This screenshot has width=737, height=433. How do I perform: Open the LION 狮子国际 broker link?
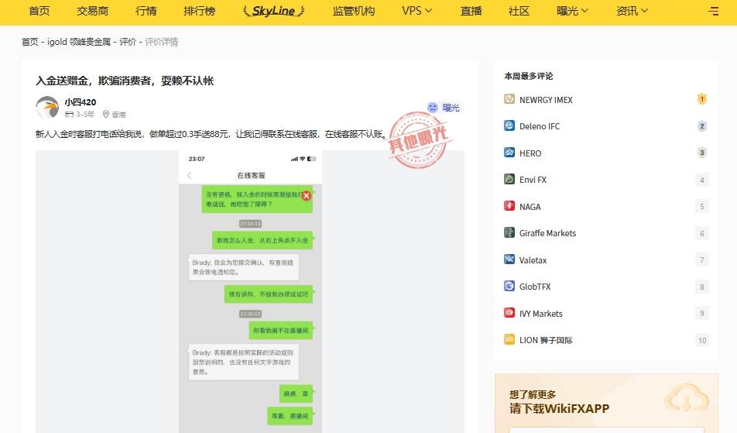tap(546, 340)
